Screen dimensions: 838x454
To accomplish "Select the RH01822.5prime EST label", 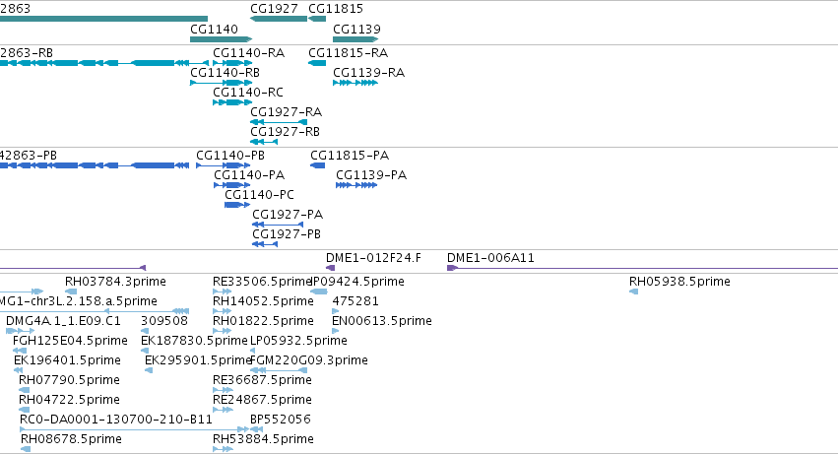I will [x=263, y=321].
